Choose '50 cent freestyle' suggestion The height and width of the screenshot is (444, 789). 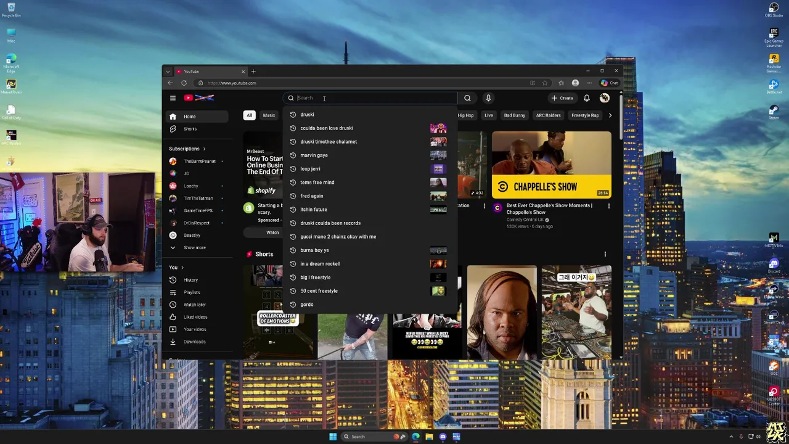coord(369,291)
